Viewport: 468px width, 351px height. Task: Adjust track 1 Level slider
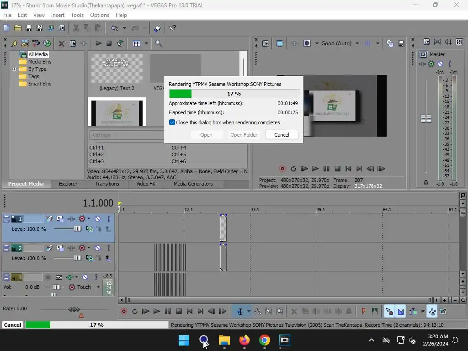[x=77, y=229]
